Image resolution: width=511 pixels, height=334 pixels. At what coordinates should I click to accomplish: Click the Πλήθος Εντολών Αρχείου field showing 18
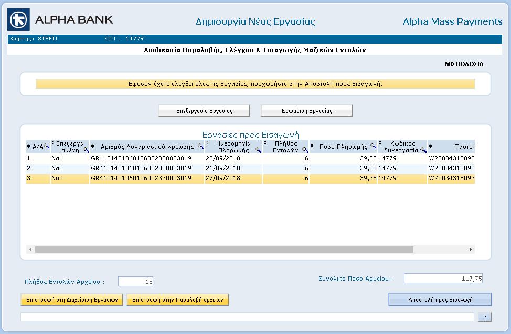(x=135, y=281)
